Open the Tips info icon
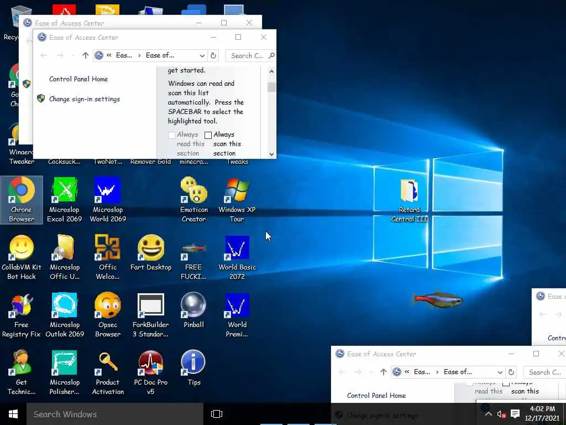The width and height of the screenshot is (566, 425). pos(194,368)
